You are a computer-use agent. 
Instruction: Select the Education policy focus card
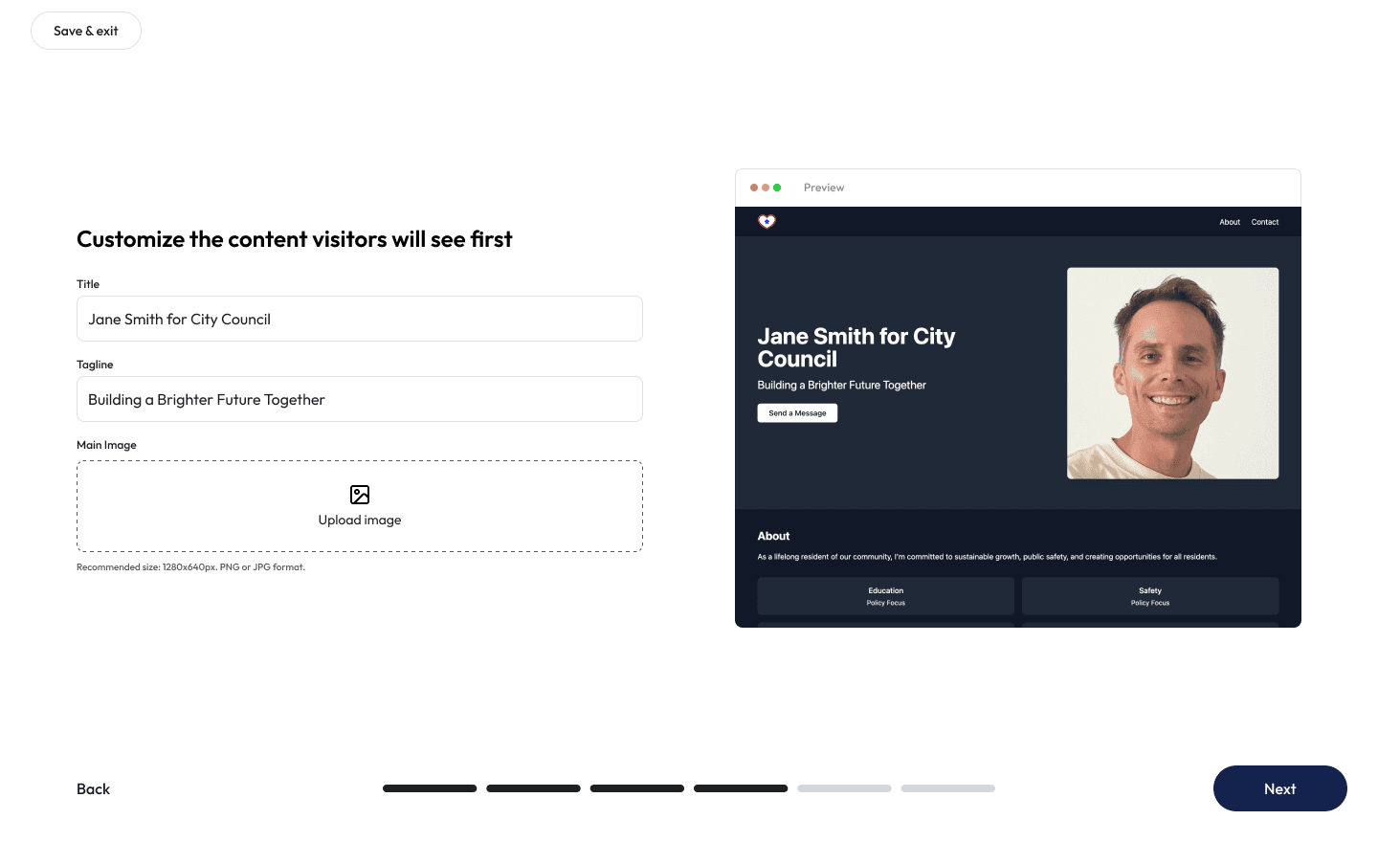(885, 596)
